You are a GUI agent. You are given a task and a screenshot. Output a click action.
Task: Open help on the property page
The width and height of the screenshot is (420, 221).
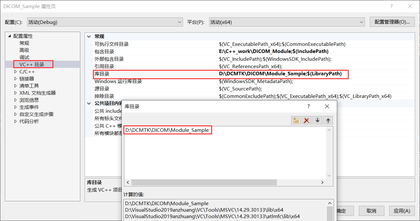[391, 6]
